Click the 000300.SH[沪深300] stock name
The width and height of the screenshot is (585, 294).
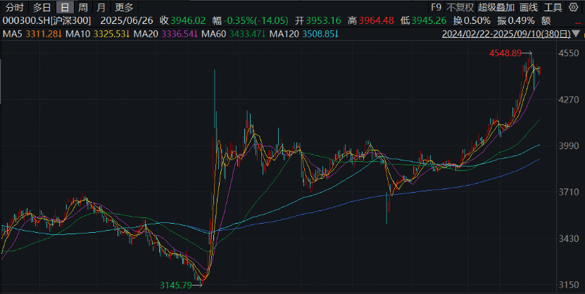(46, 20)
